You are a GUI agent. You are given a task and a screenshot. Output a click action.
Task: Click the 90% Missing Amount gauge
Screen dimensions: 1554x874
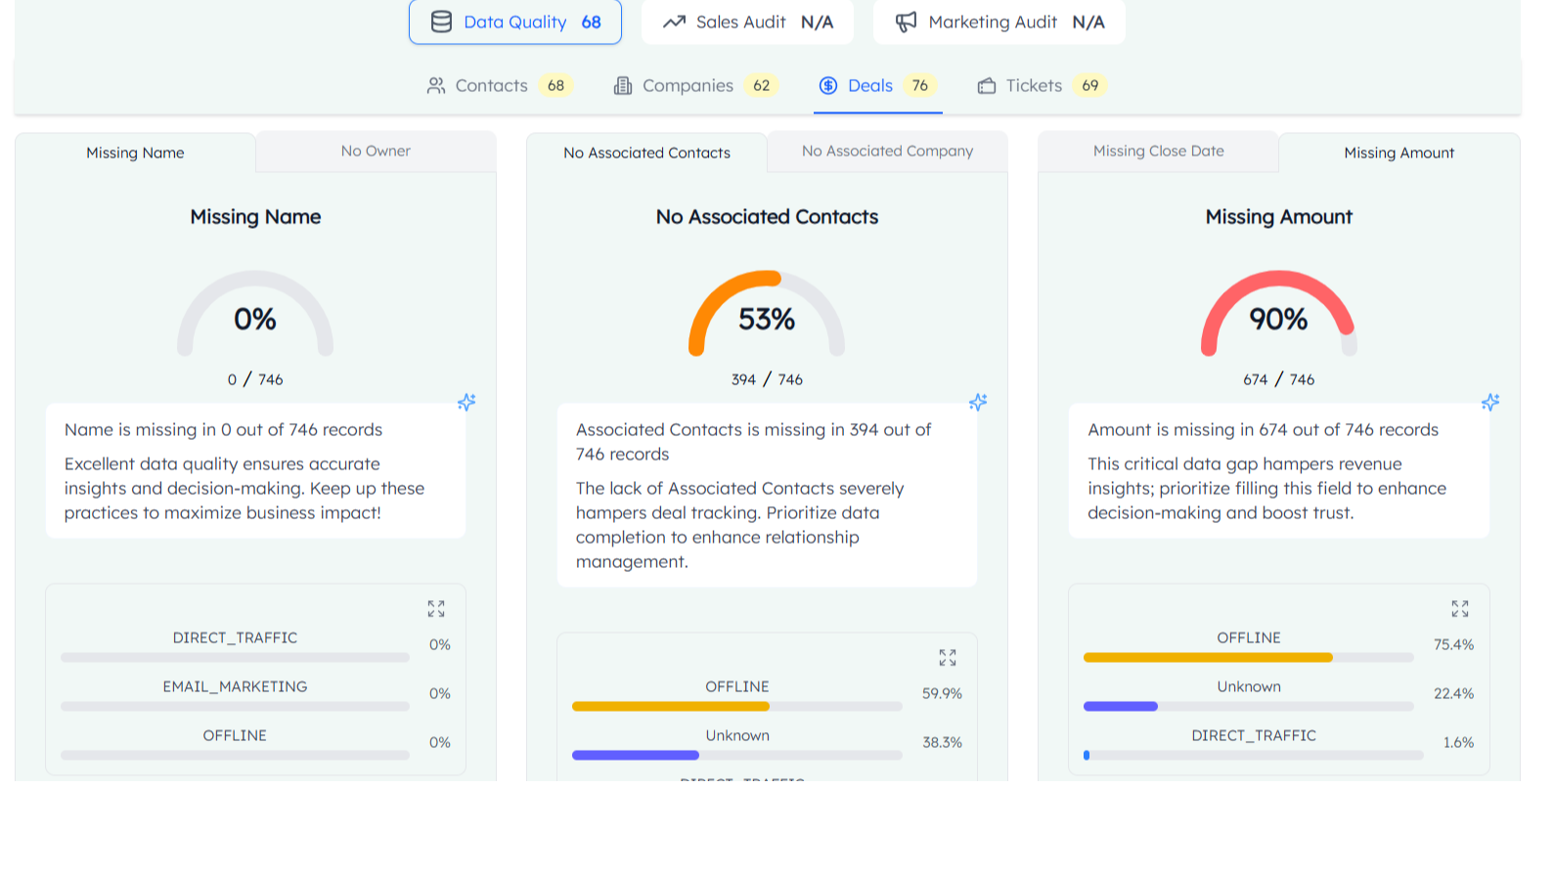(1278, 315)
